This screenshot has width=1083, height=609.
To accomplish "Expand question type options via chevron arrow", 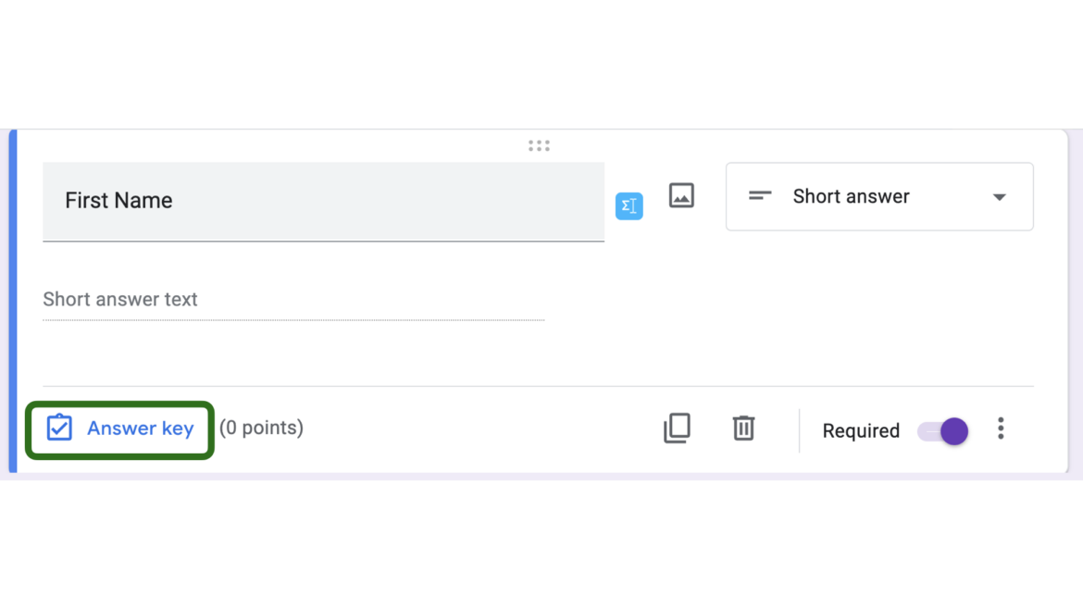I will coord(999,196).
